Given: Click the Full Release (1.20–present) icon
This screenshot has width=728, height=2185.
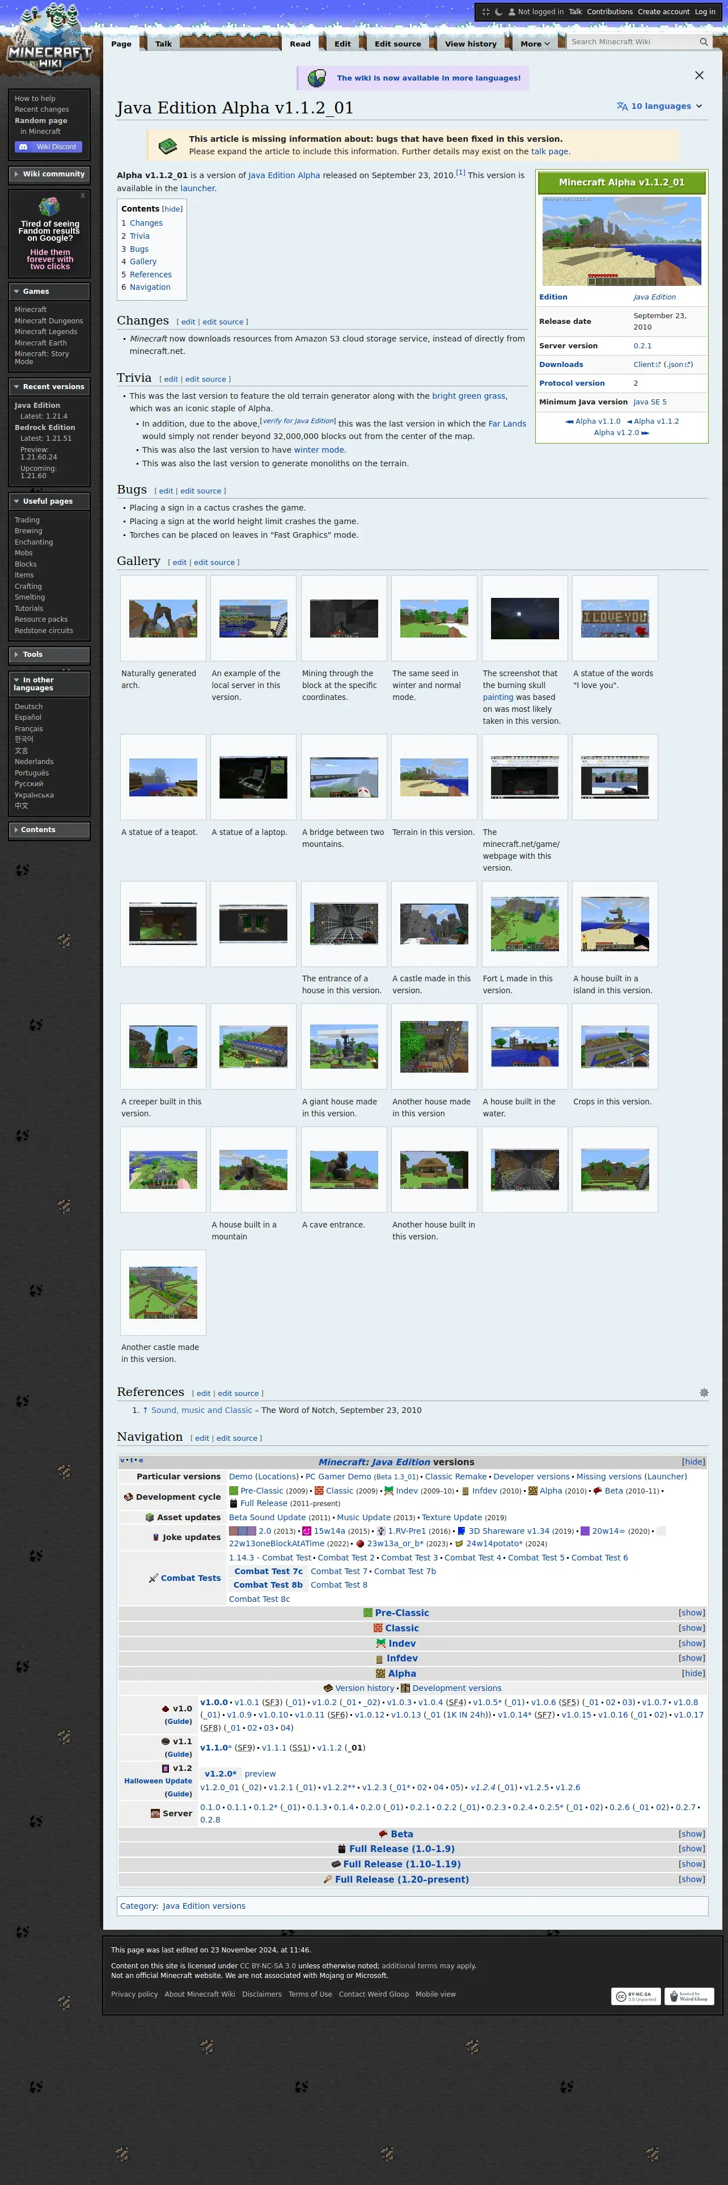Looking at the screenshot, I should [327, 1879].
